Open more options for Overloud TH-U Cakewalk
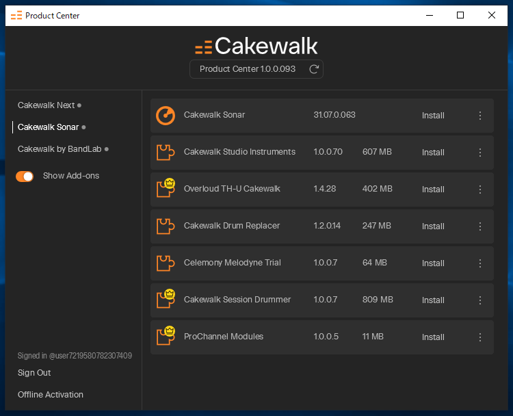This screenshot has width=513, height=416. tap(480, 190)
